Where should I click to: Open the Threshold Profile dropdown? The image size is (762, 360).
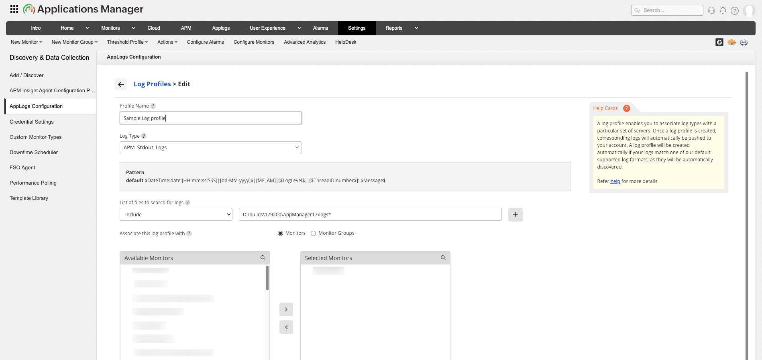[x=127, y=42]
